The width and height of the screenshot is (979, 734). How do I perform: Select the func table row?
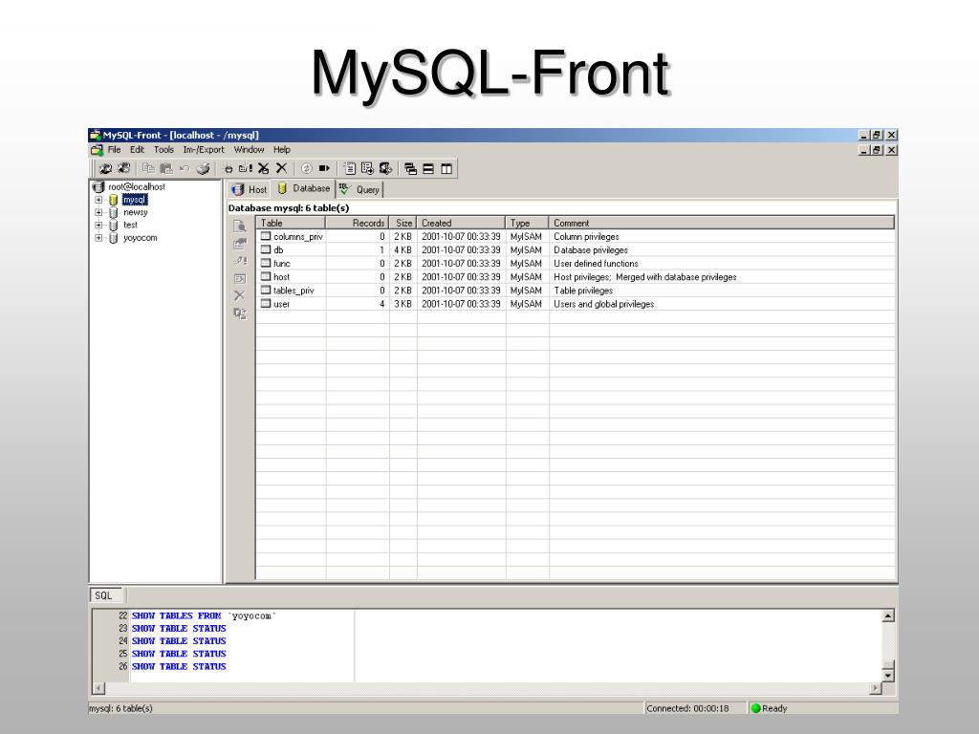point(576,264)
